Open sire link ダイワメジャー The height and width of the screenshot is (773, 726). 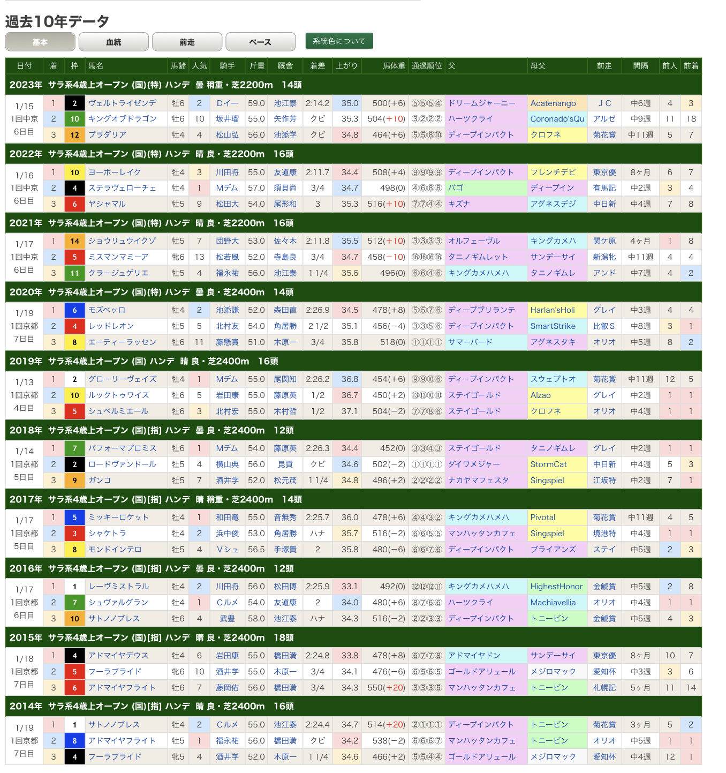click(473, 464)
